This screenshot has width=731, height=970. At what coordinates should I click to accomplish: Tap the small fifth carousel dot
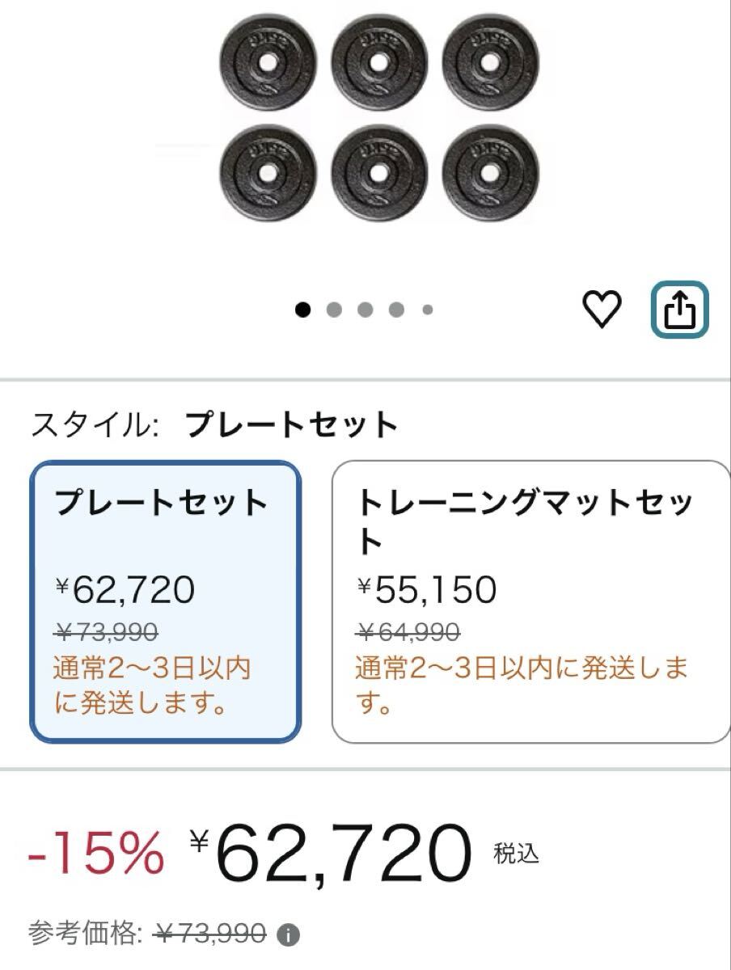(x=427, y=309)
